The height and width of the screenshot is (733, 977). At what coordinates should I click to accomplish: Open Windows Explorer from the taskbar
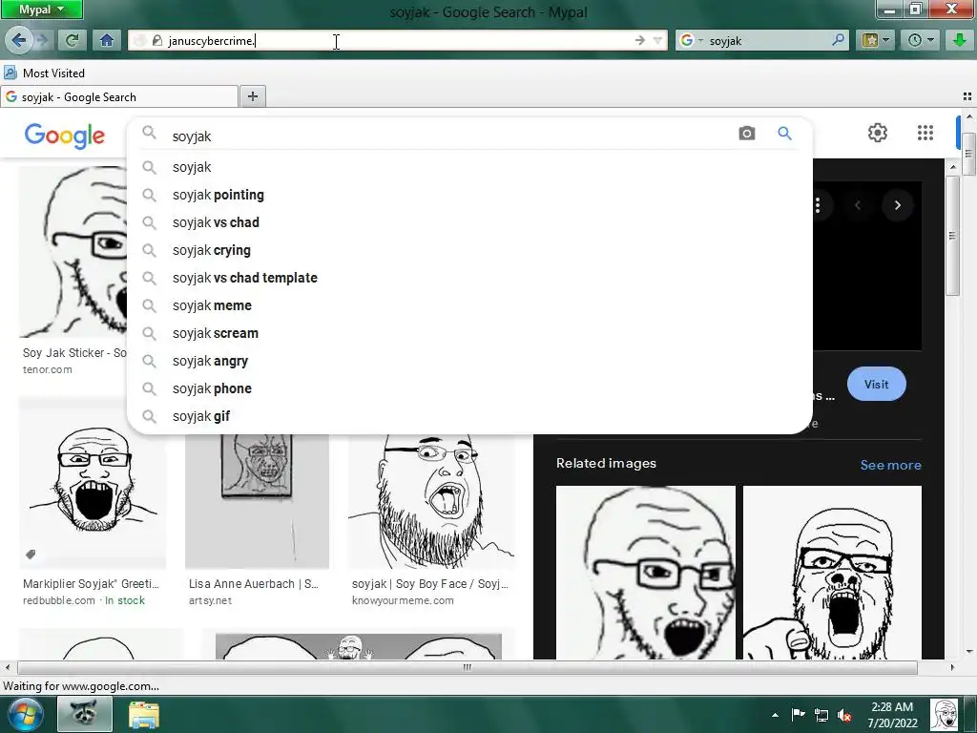pos(144,714)
